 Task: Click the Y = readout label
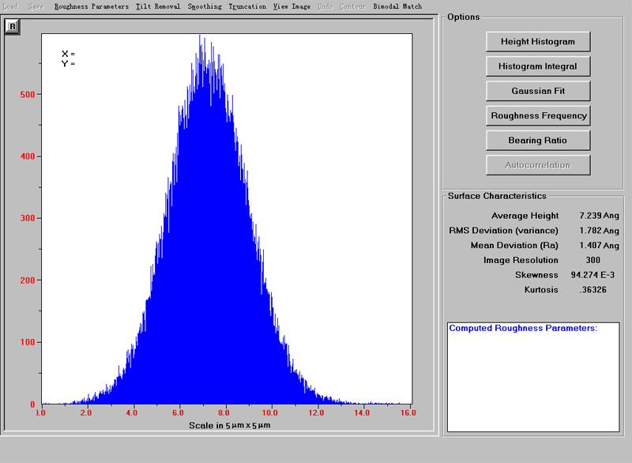(68, 64)
